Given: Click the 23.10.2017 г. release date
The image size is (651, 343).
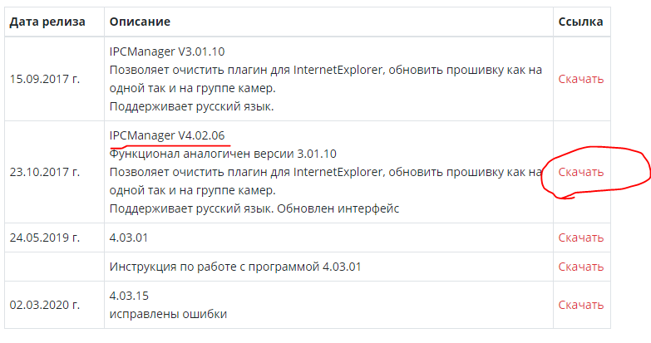Looking at the screenshot, I should 44,172.
